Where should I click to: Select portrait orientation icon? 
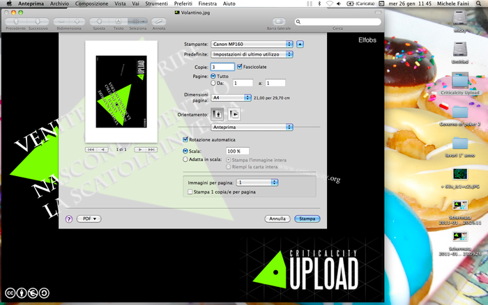pyautogui.click(x=218, y=114)
